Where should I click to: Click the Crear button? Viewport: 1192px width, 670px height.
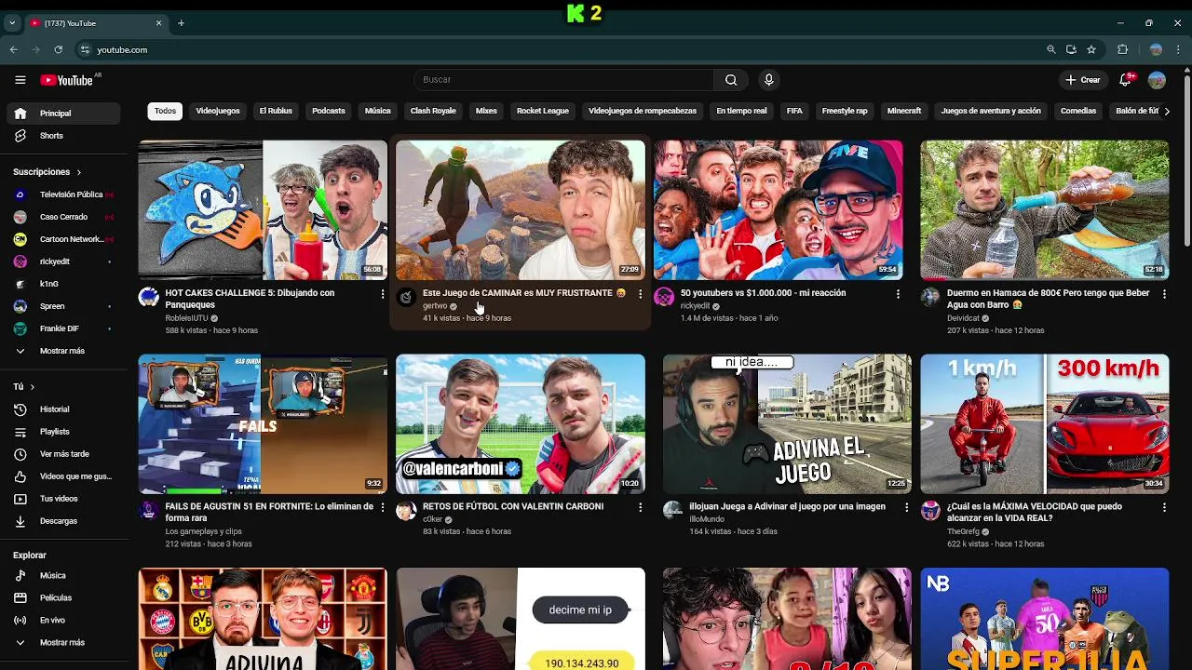tap(1083, 80)
